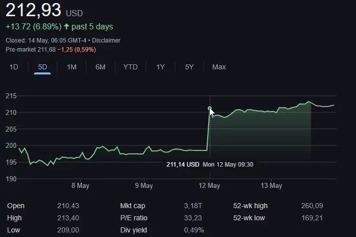Image resolution: width=356 pixels, height=237 pixels.
Task: Click the 8 May axis date label
Action: pos(80,186)
